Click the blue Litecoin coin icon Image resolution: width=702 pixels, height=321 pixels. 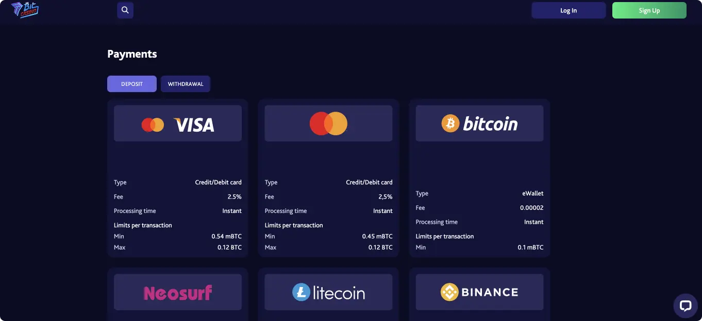[x=301, y=292]
